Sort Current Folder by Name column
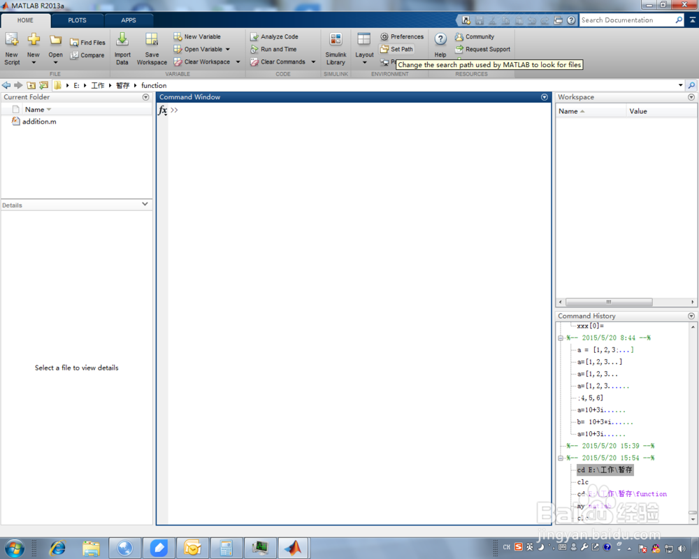This screenshot has width=699, height=559. (x=38, y=110)
